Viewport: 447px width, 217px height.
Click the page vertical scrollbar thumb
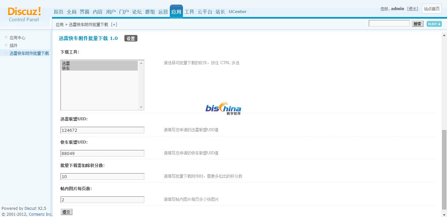pos(444,169)
